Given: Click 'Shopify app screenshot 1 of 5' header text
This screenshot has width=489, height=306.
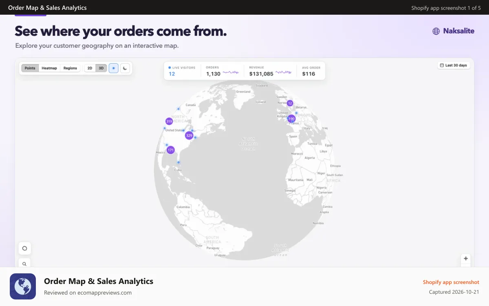Looking at the screenshot, I should [x=446, y=8].
